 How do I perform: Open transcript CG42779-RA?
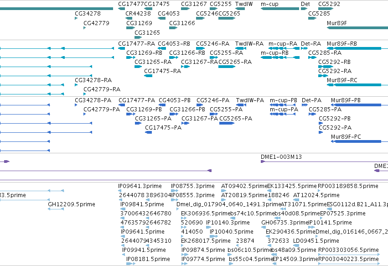click(x=85, y=94)
